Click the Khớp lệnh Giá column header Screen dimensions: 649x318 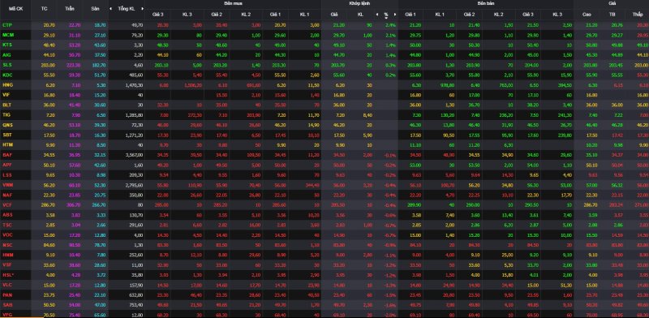[334, 15]
